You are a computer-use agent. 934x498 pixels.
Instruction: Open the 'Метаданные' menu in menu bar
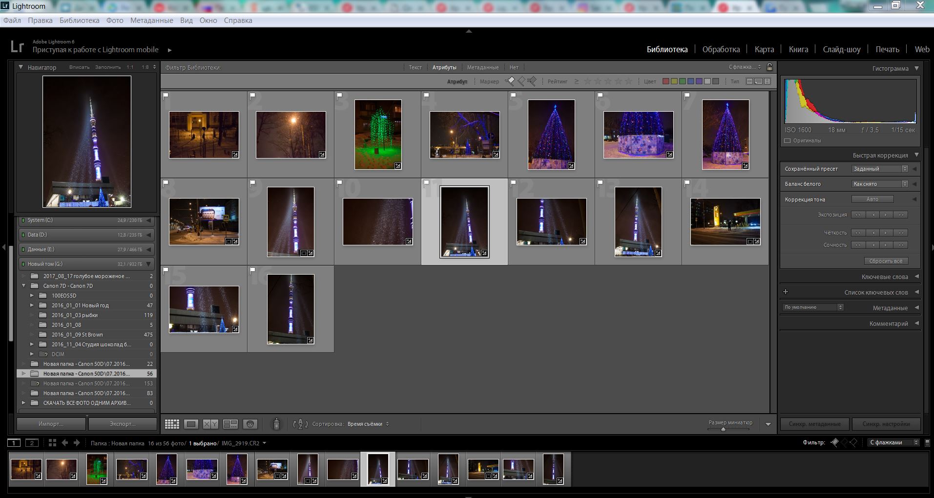(x=151, y=20)
